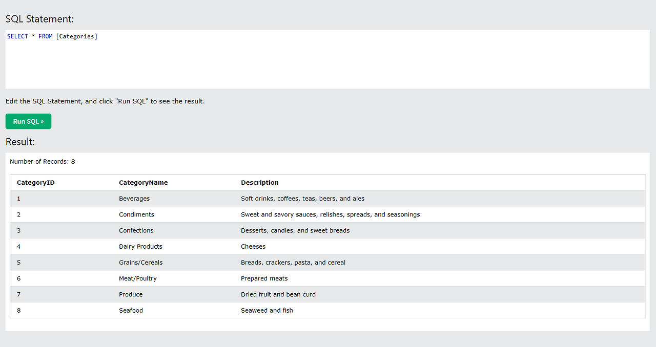Image resolution: width=656 pixels, height=347 pixels.
Task: Select the SELECT keyword in the editor
Action: [x=17, y=36]
